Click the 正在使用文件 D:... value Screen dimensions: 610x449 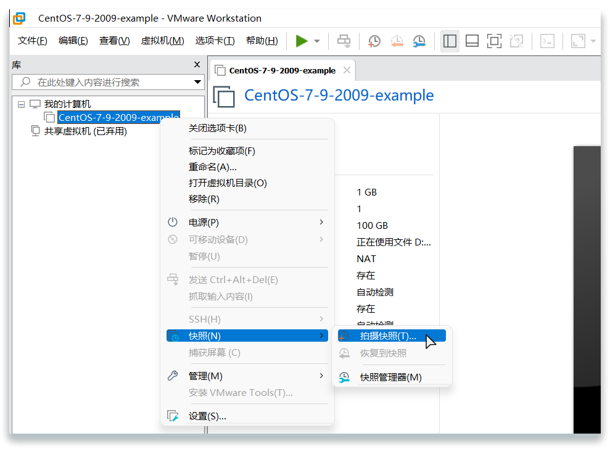click(394, 242)
